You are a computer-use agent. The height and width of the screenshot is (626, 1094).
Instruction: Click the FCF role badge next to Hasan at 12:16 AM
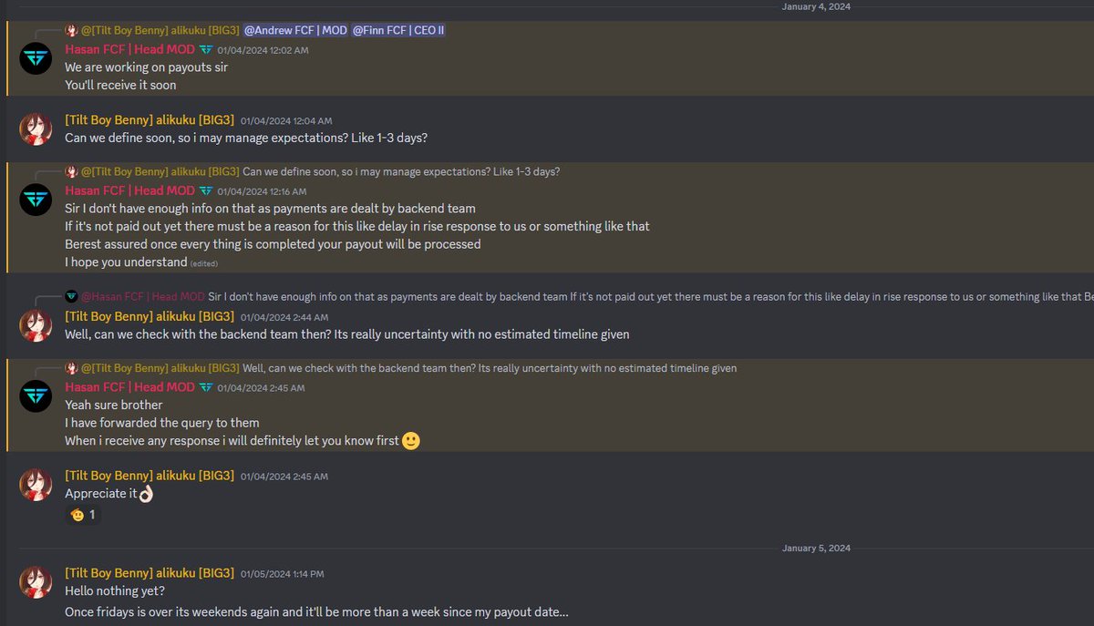pyautogui.click(x=206, y=191)
